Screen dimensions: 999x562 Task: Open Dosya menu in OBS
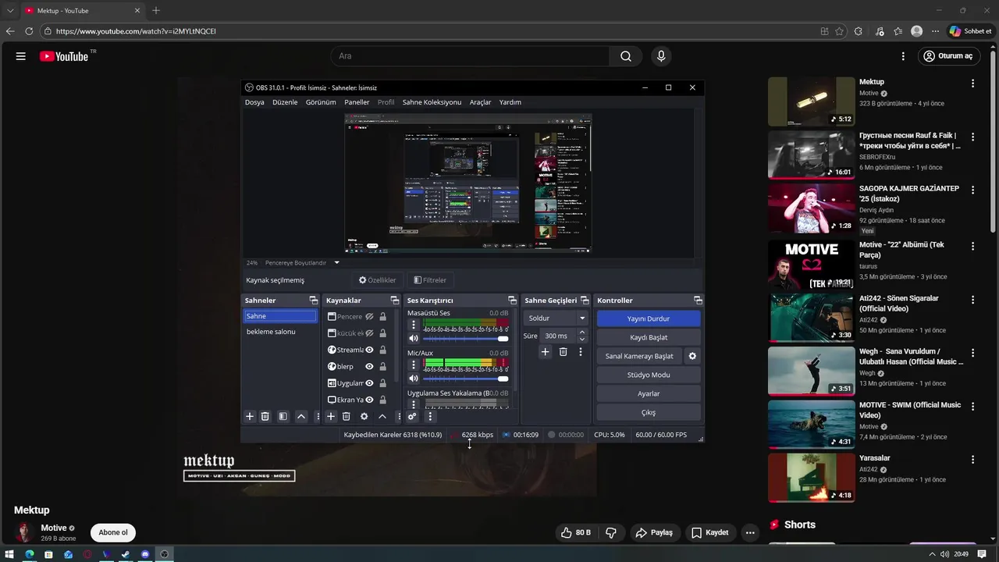254,102
